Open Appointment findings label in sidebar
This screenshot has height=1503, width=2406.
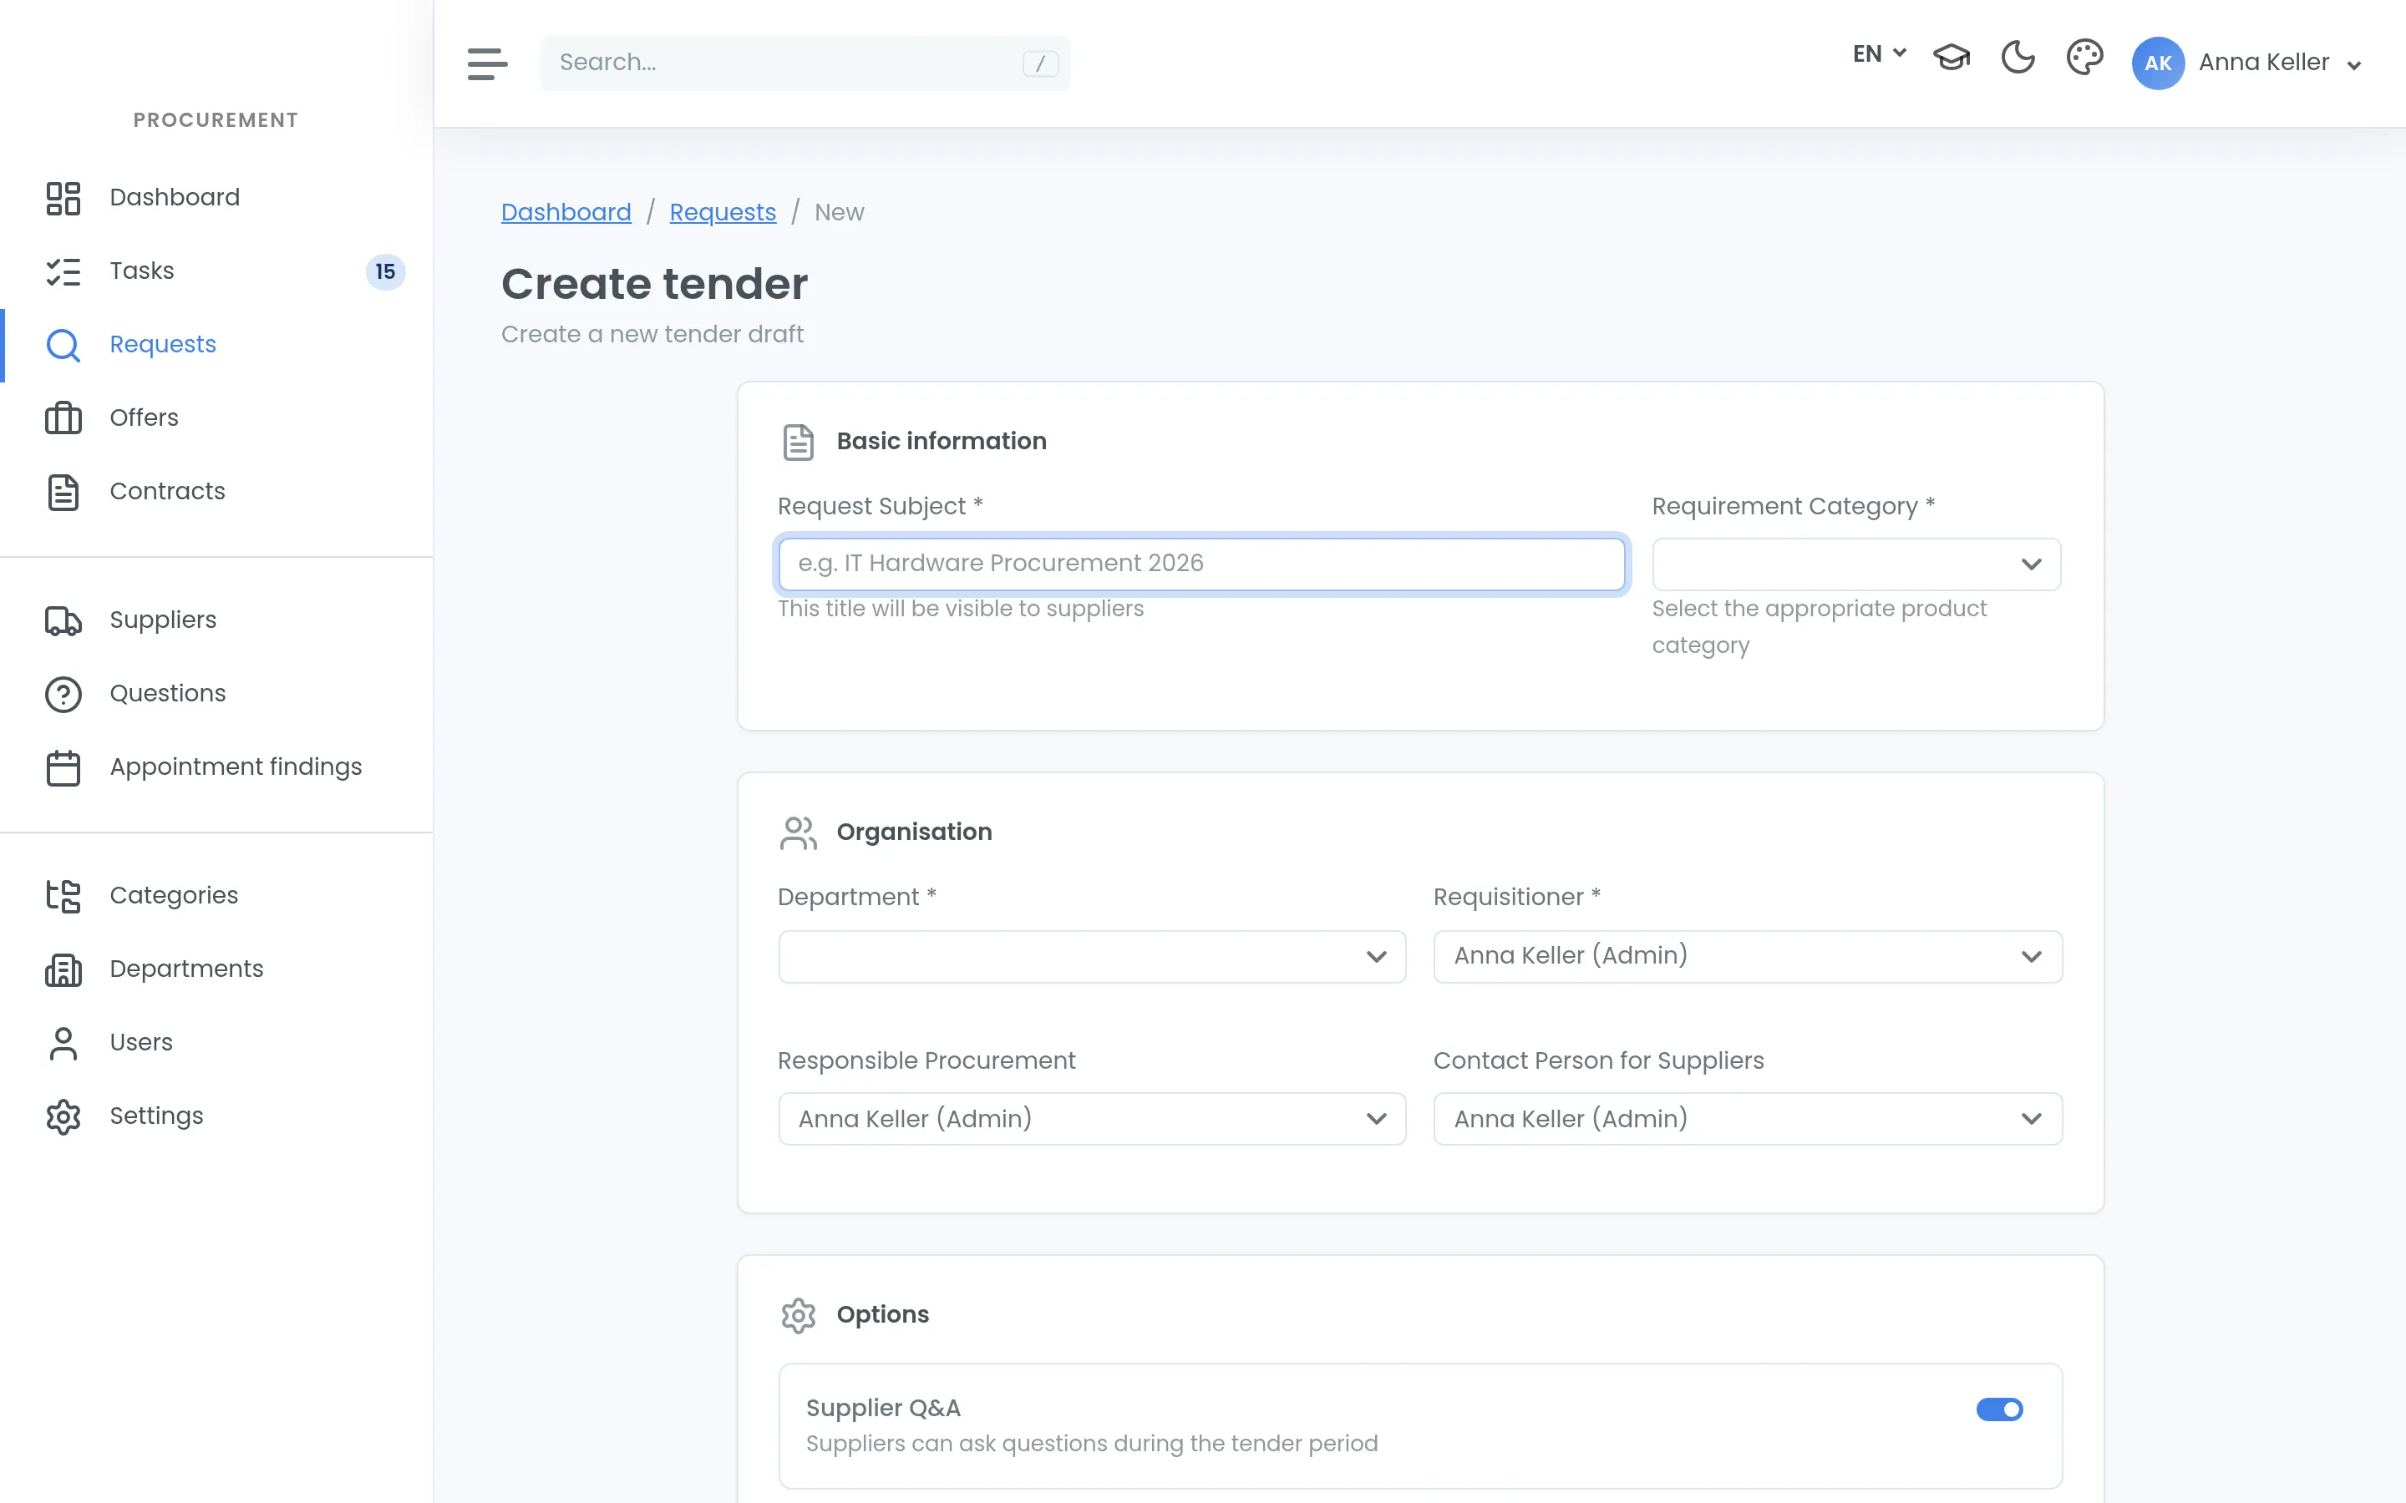[236, 767]
